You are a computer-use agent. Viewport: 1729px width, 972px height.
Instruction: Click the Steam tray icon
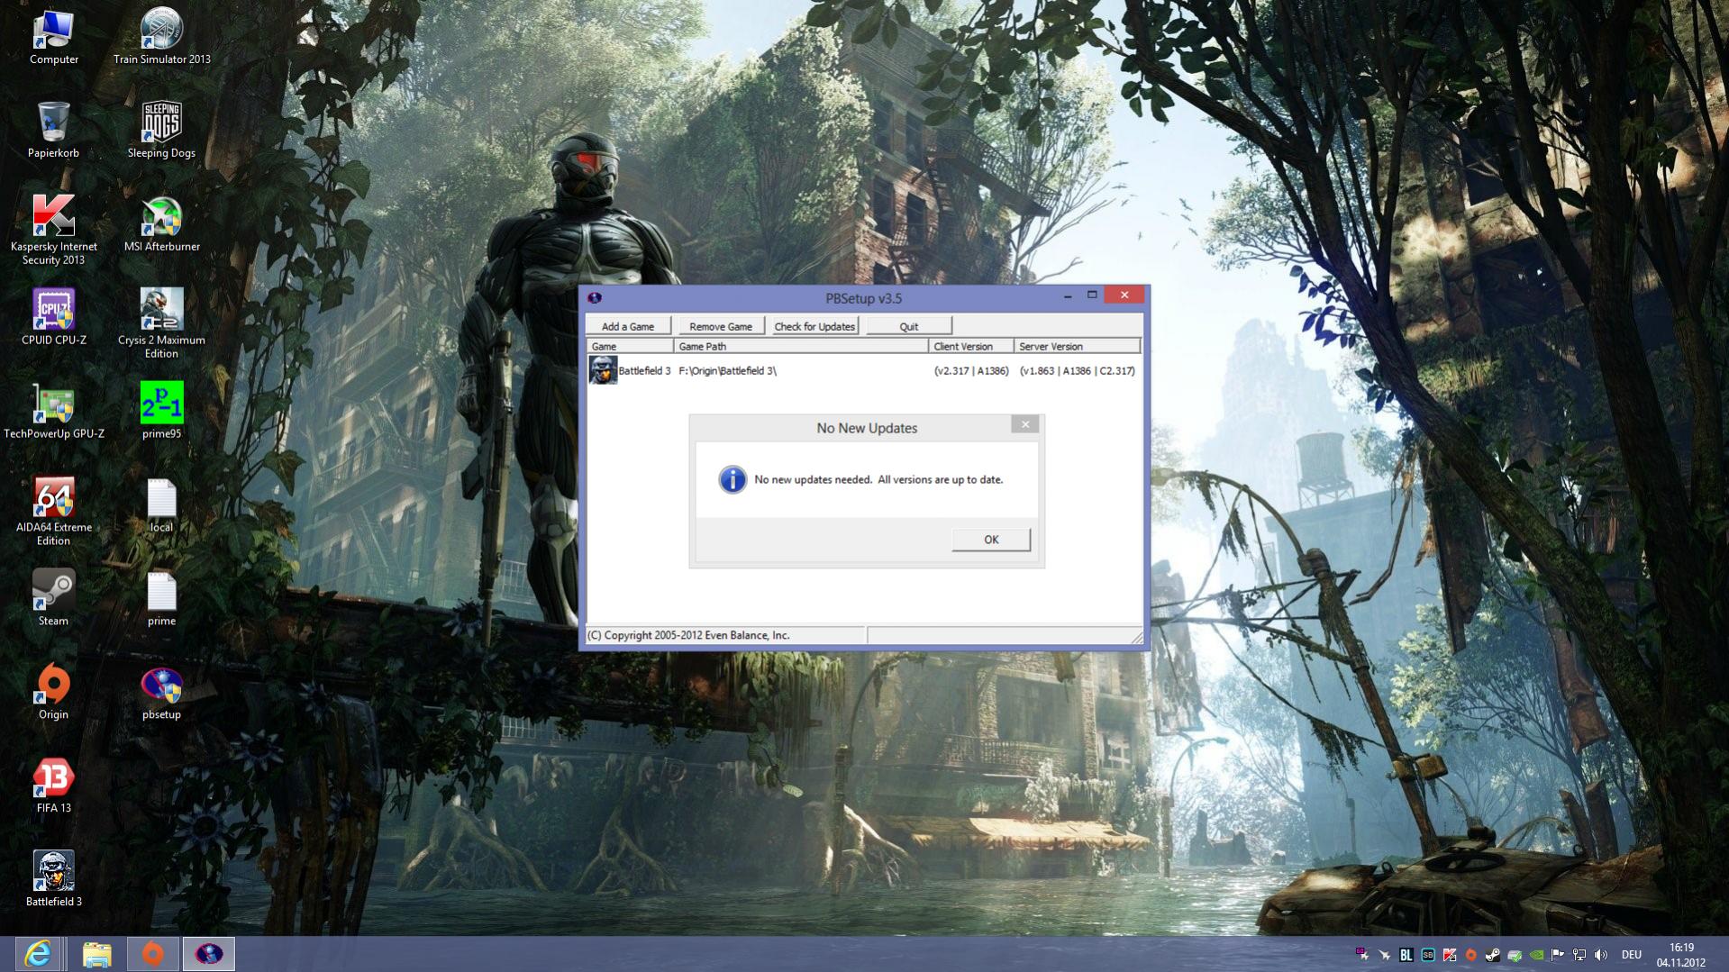coord(1493,955)
